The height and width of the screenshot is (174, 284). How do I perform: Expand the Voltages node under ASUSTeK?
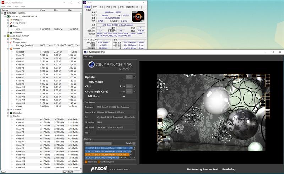(x=8, y=20)
